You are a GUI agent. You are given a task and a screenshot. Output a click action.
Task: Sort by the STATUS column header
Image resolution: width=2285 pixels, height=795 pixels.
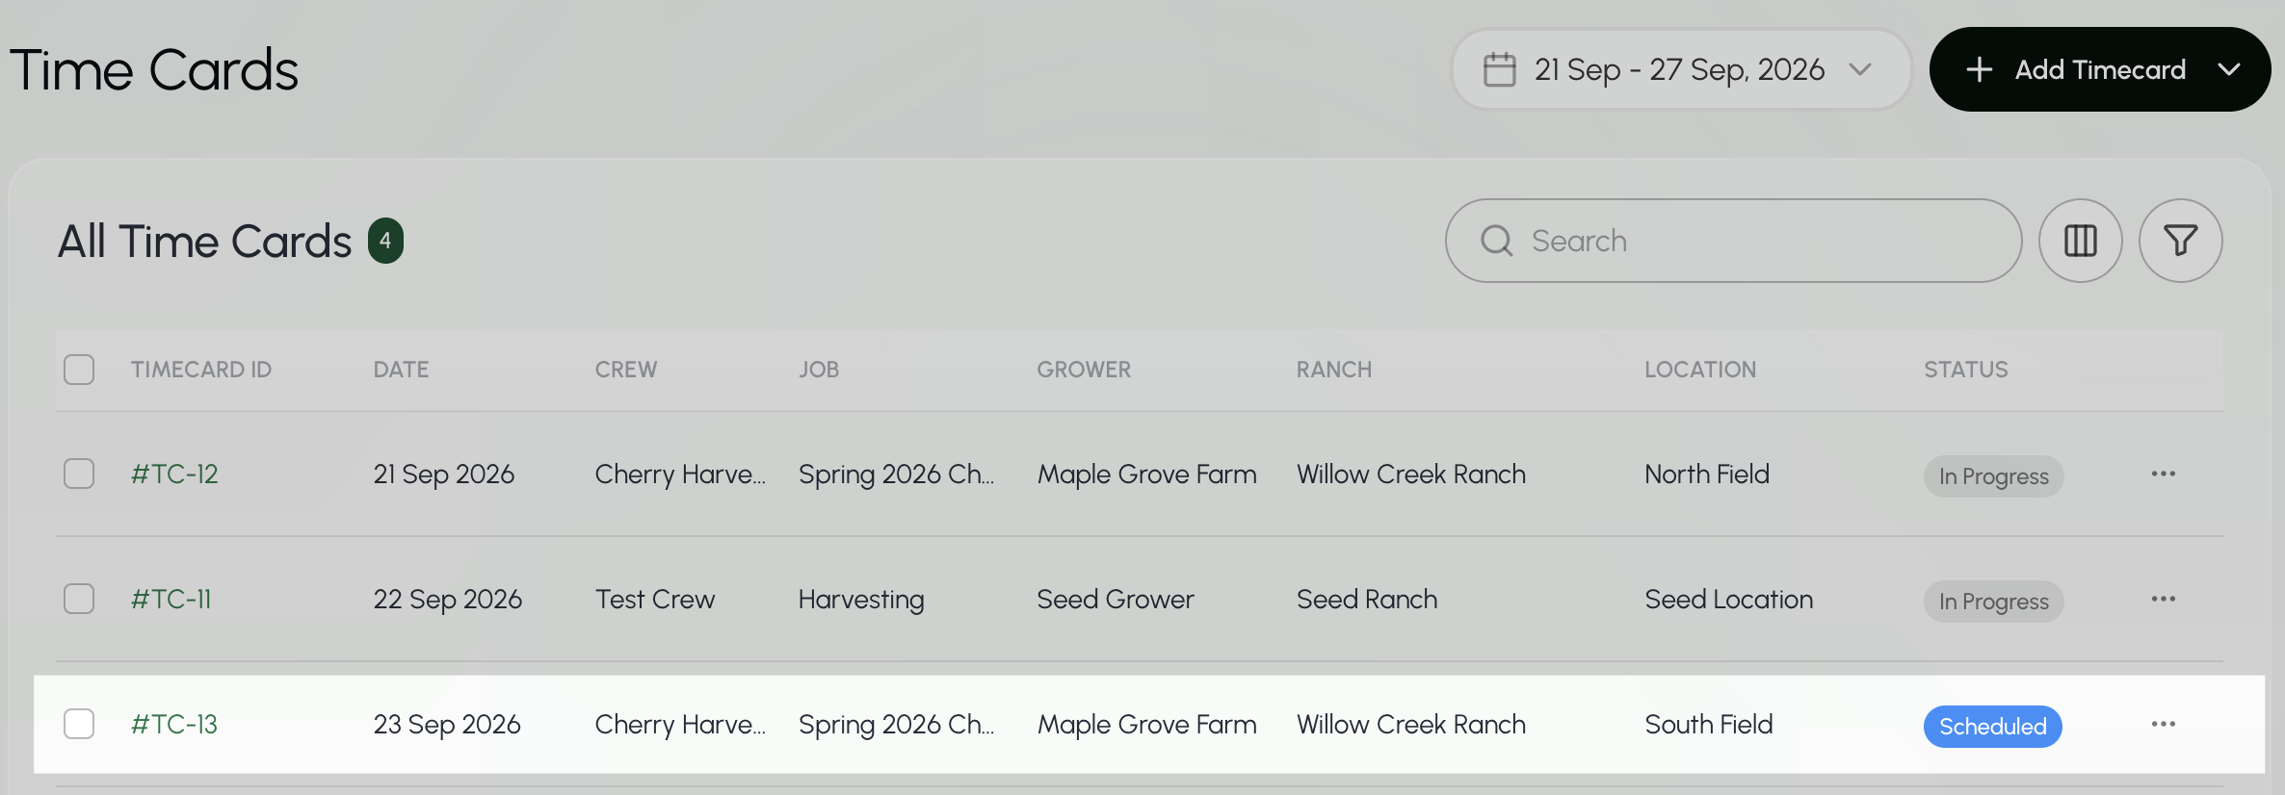coord(1966,370)
